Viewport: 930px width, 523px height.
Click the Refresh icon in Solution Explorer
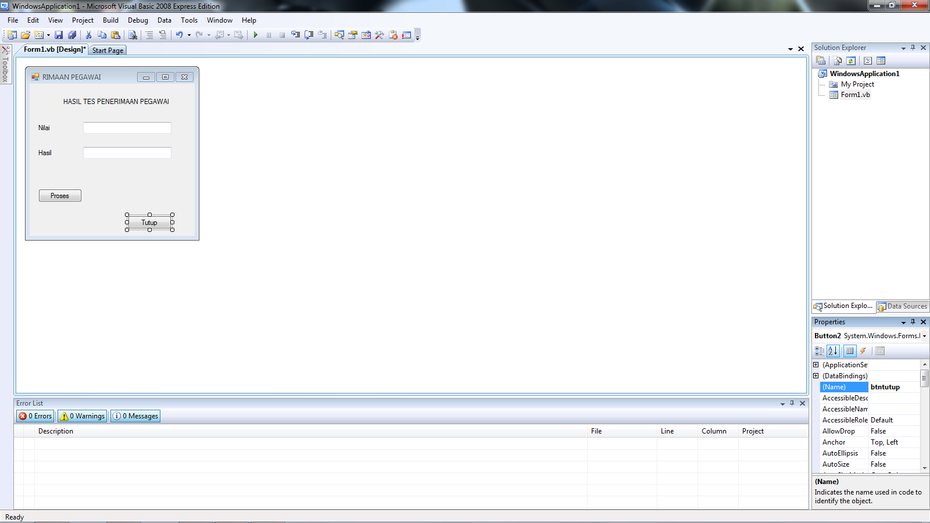[850, 60]
